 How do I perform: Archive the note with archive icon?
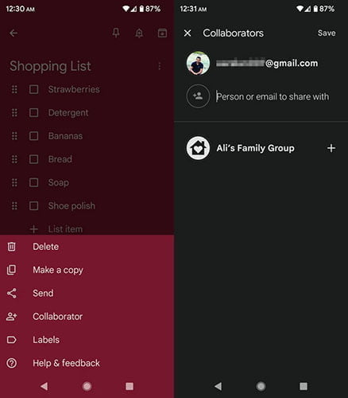(162, 33)
